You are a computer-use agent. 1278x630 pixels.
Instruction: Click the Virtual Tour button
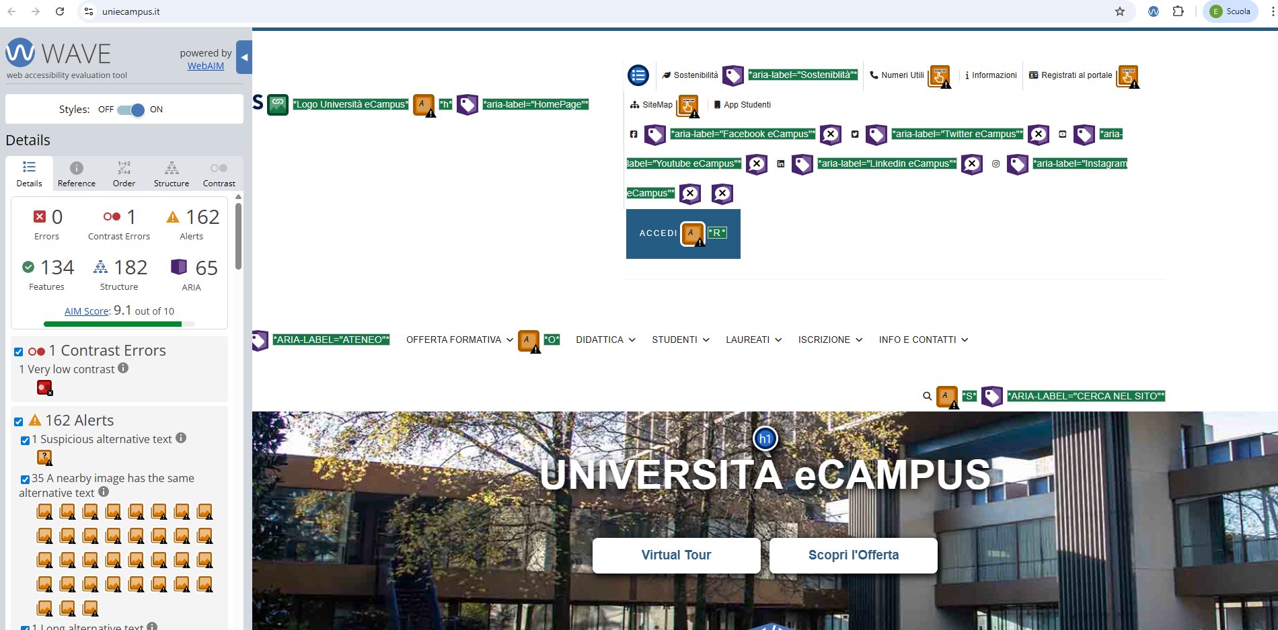tap(677, 555)
